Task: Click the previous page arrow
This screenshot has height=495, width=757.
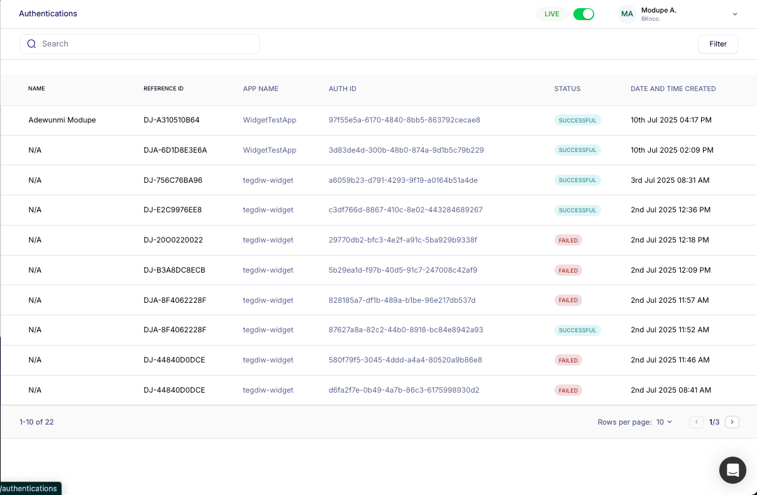Action: (697, 422)
